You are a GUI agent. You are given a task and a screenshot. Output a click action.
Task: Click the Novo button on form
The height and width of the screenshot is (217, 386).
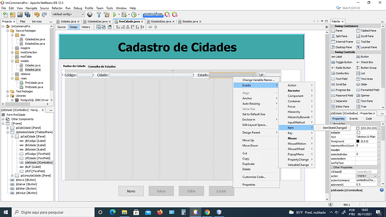[x=131, y=191]
